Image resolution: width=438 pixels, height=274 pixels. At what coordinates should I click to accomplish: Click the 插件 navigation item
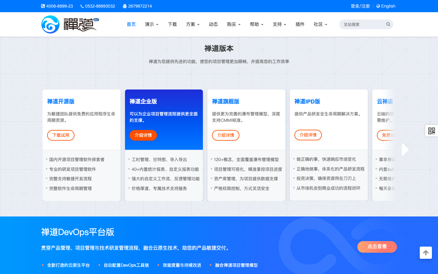(300, 24)
